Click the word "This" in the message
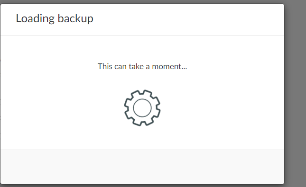 tap(105, 66)
